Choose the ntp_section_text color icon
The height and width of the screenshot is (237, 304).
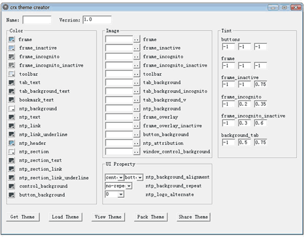[x=12, y=161]
